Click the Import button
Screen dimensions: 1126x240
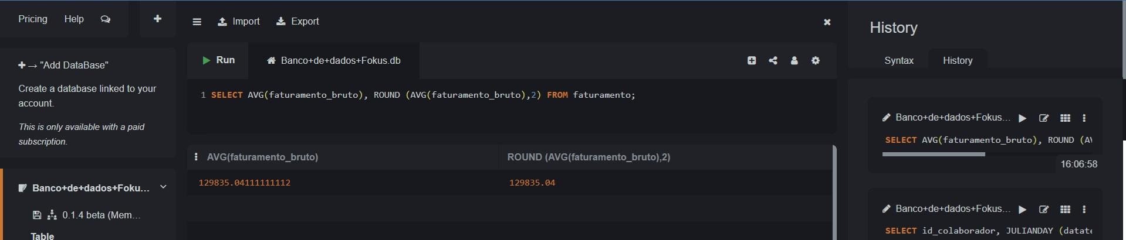click(x=239, y=22)
